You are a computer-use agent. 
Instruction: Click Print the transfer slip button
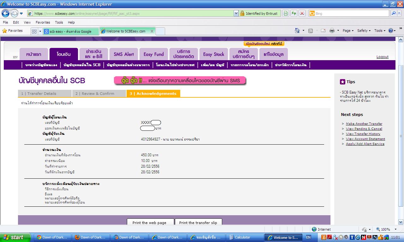[x=198, y=222]
